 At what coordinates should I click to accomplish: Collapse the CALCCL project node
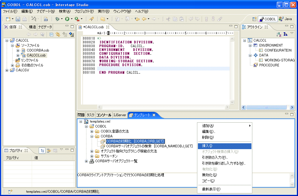(x=7, y=40)
